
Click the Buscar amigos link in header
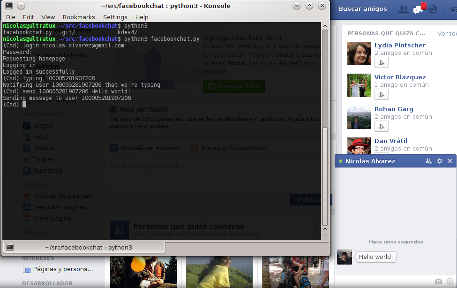[x=363, y=9]
